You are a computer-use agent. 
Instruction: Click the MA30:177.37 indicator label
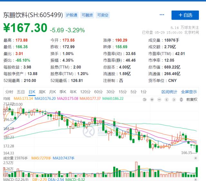pos(90,99)
